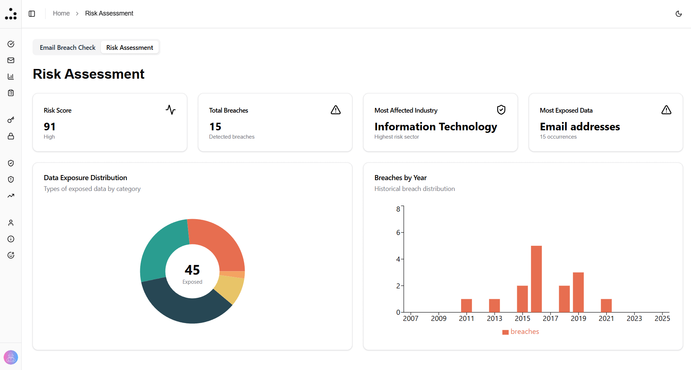Open the shield-check security sidebar icon

point(11,163)
